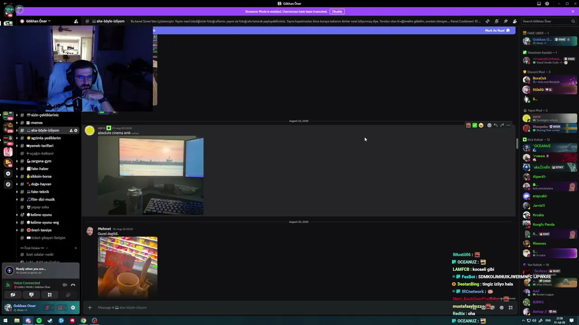Screen dimensions: 579x325
Task: Open audio output options dropdown arrow
Action: pos(65,308)
